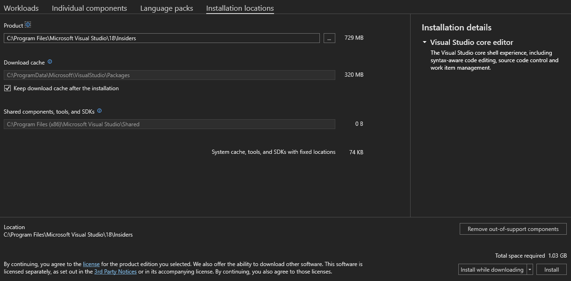Select the Language packs tab

click(166, 8)
